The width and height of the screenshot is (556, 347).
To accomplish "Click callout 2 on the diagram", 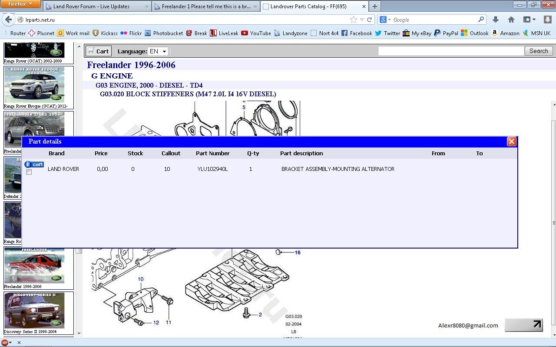I will pos(260,314).
